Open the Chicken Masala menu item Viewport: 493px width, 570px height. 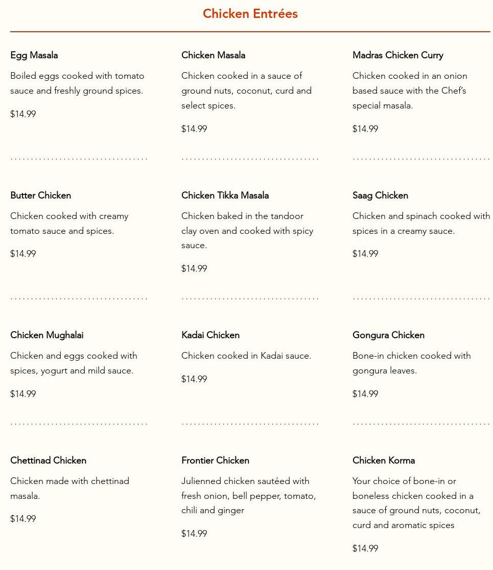pos(213,55)
